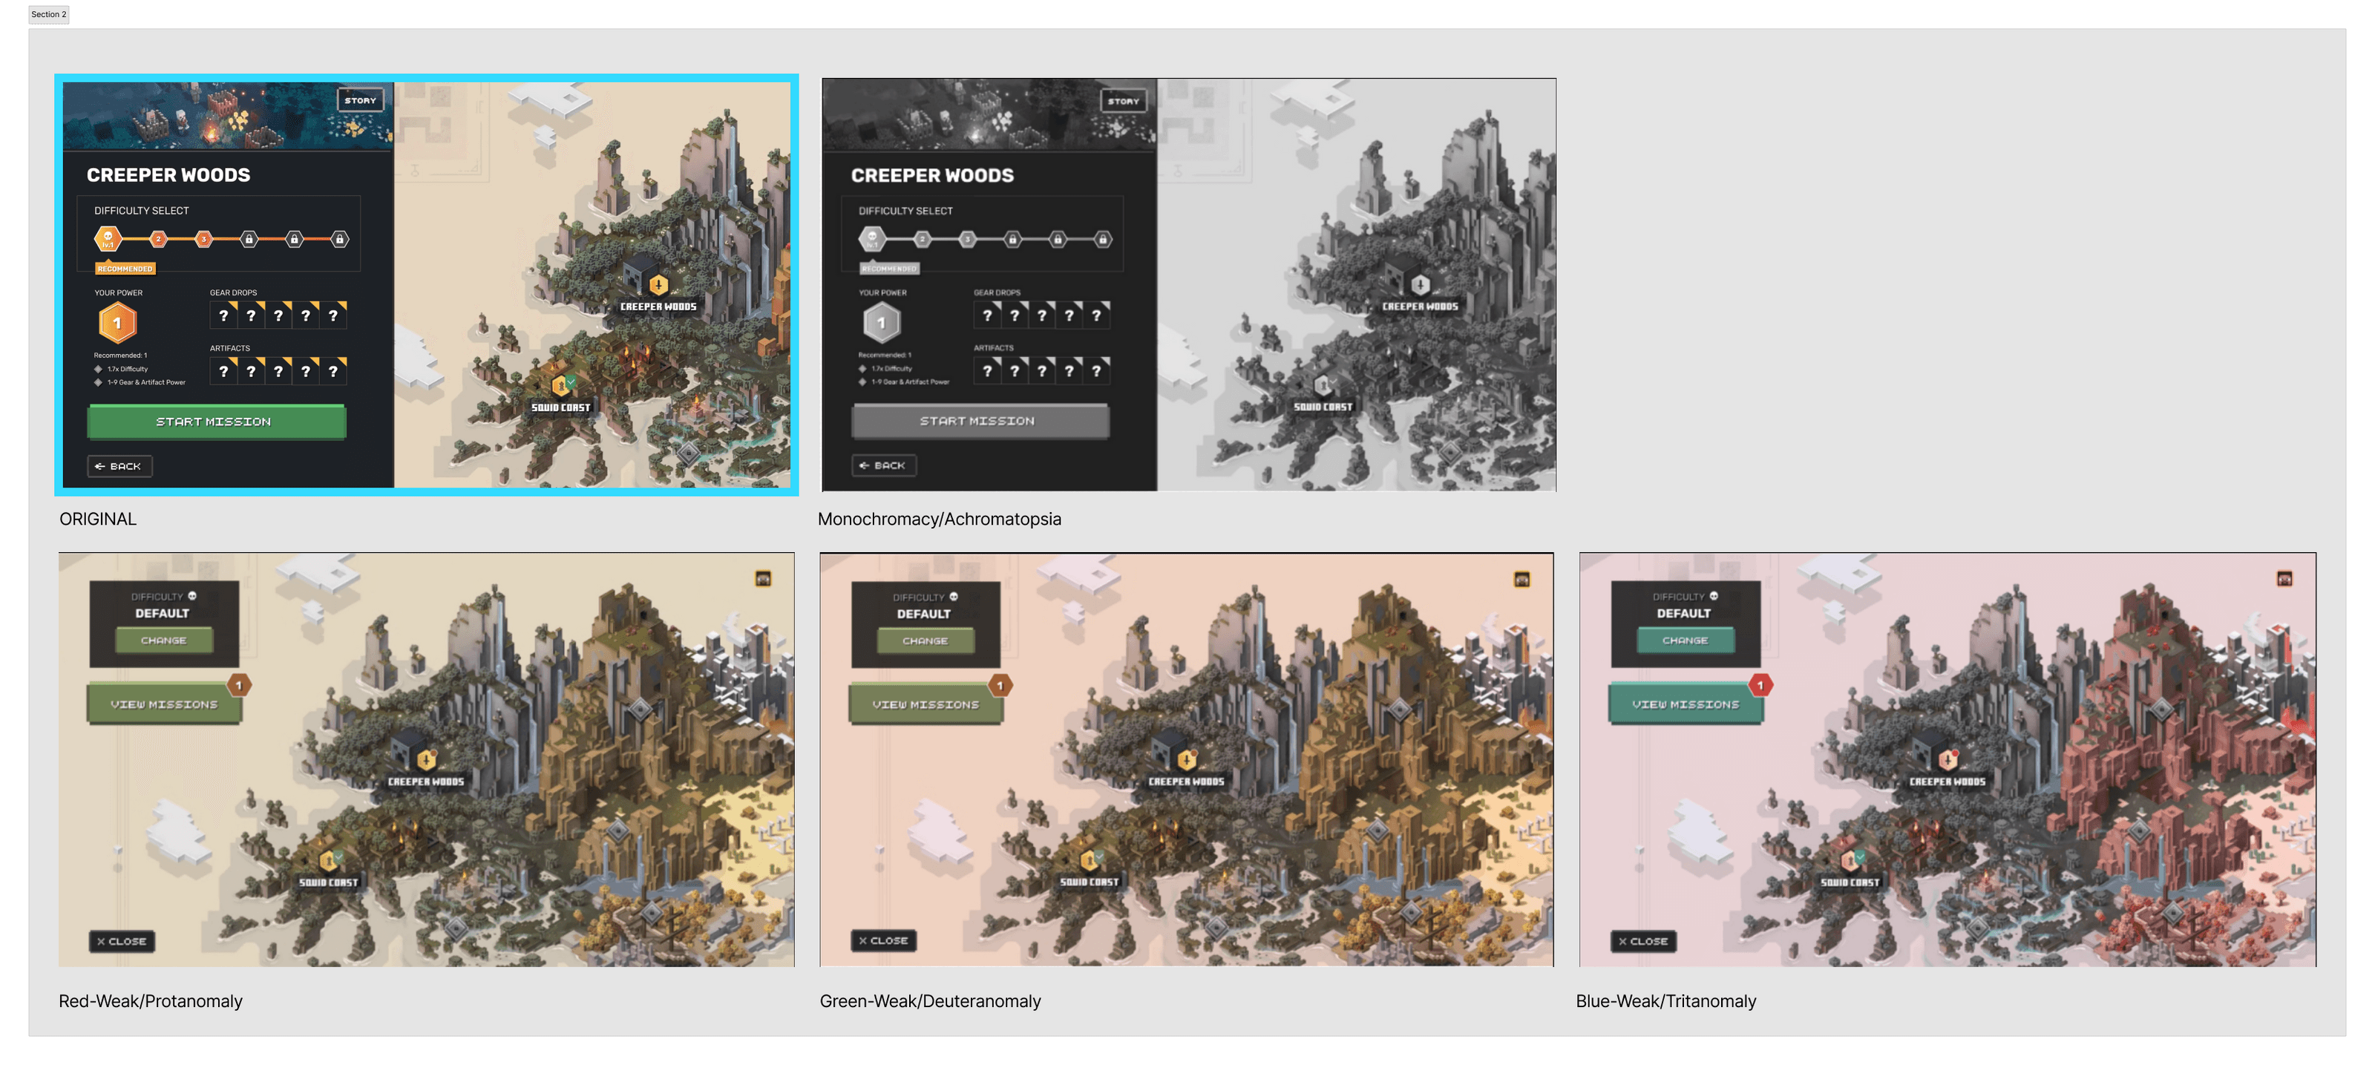Click the last Artifacts question-mark slot
Screen dimensions: 2375x1065
[332, 370]
